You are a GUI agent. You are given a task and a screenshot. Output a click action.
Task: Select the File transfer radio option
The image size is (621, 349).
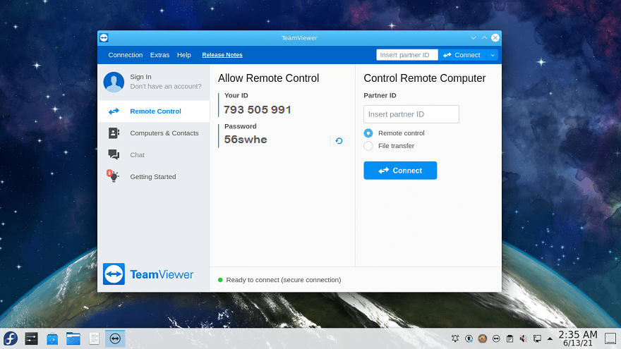click(x=368, y=146)
